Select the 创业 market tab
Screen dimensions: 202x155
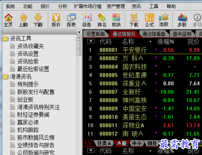152,143
